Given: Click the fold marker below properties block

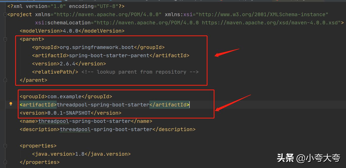Looking at the screenshot, I should pos(5,162).
